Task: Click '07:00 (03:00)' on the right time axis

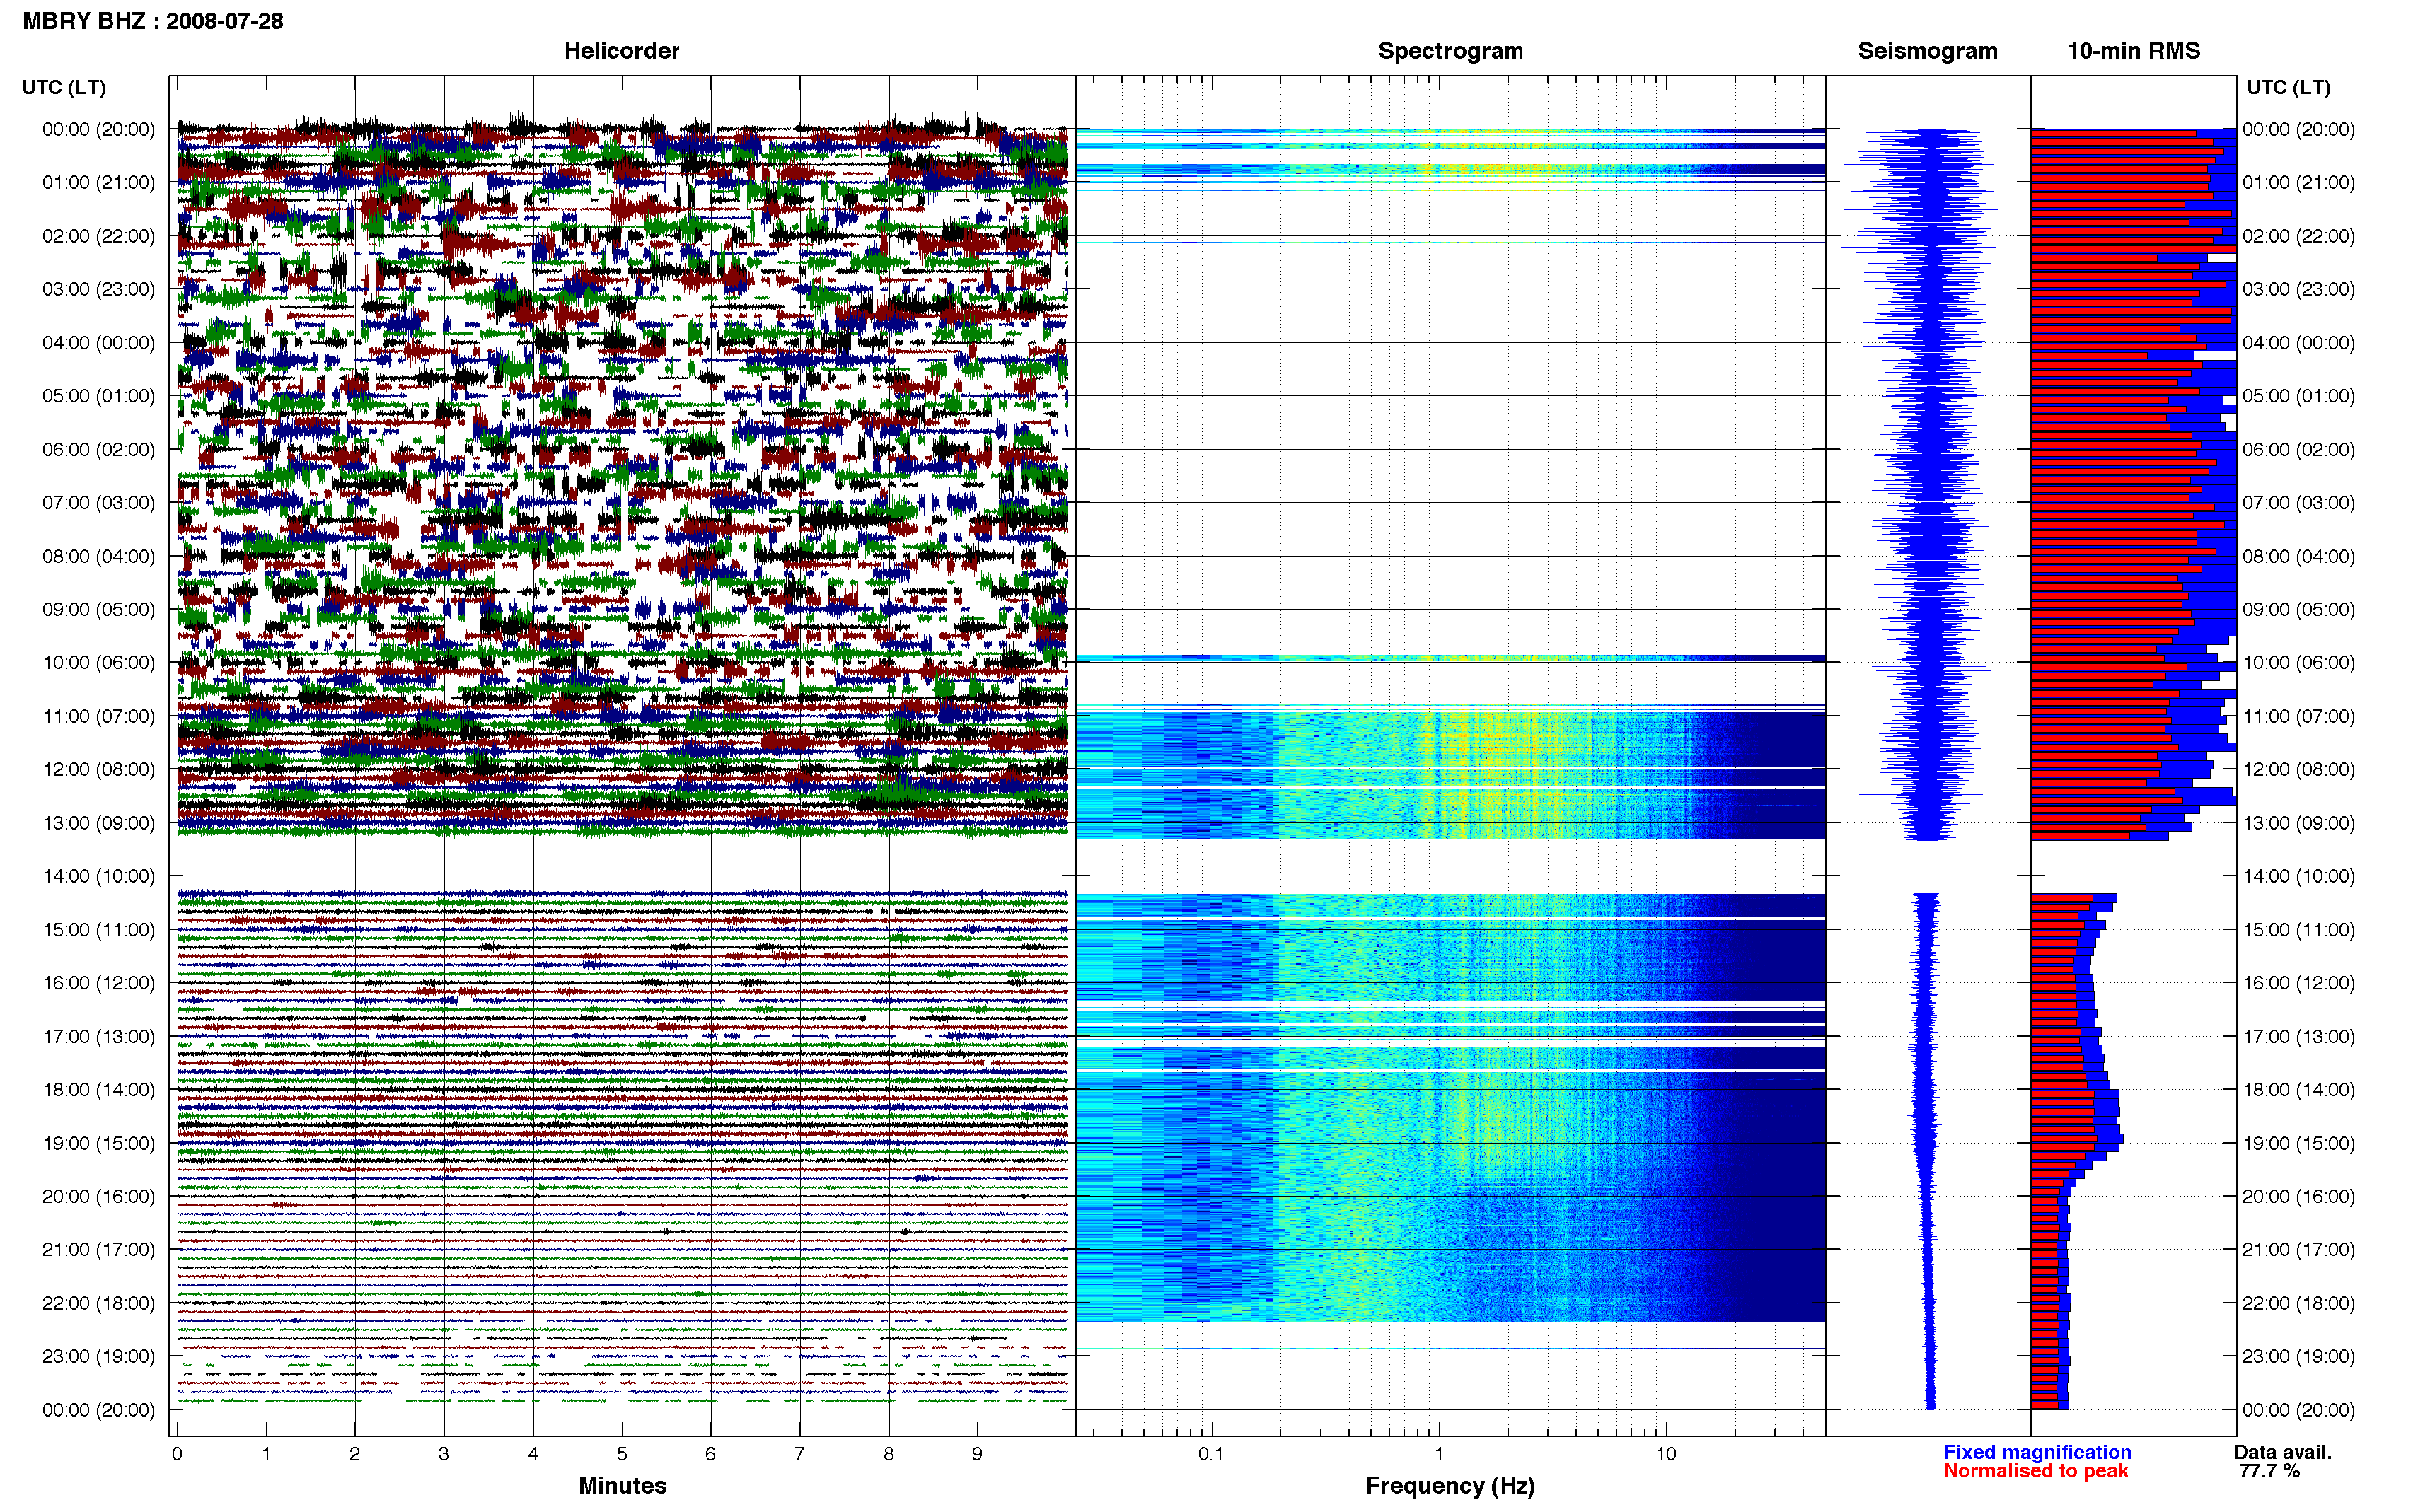Action: point(2298,502)
